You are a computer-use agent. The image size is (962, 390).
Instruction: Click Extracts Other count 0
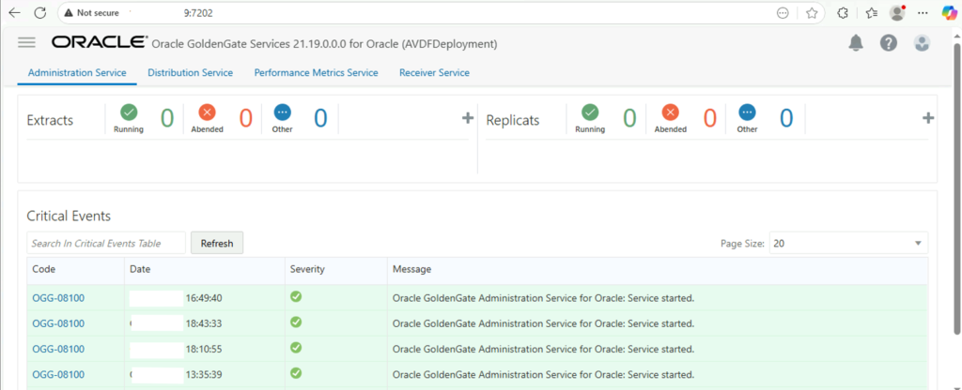321,117
